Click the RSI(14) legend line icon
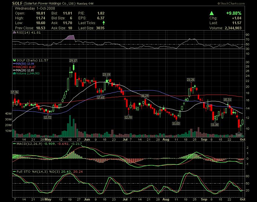 pos(15,32)
